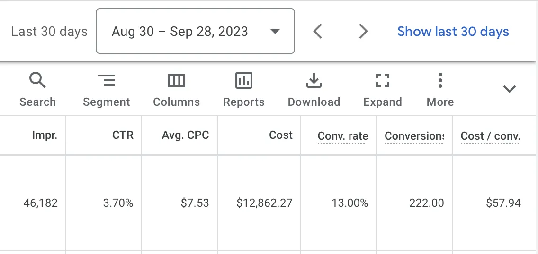Collapse toolbar with chevron down arrow
The image size is (538, 254).
510,89
